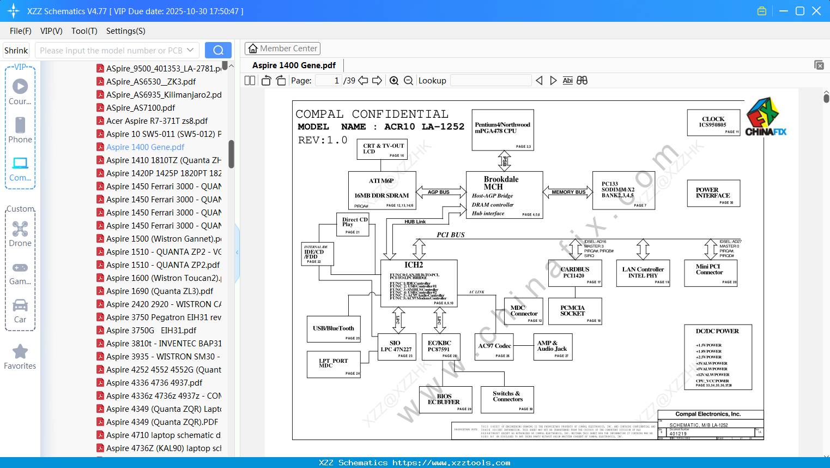Toggle the Abi match-case option
This screenshot has width=830, height=468.
(567, 81)
